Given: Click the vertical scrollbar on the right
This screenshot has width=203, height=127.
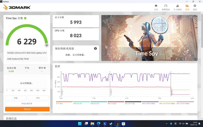Looking at the screenshot, I should [x=202, y=31].
